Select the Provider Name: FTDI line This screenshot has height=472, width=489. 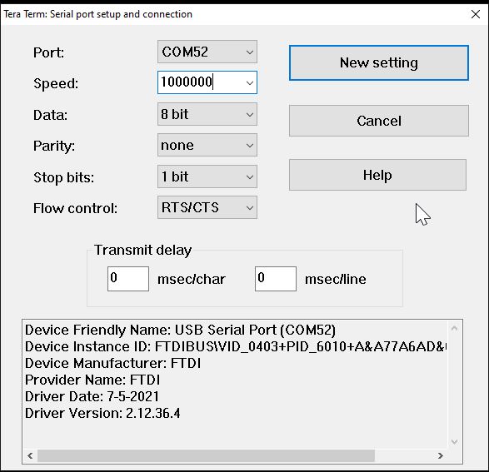coord(92,380)
